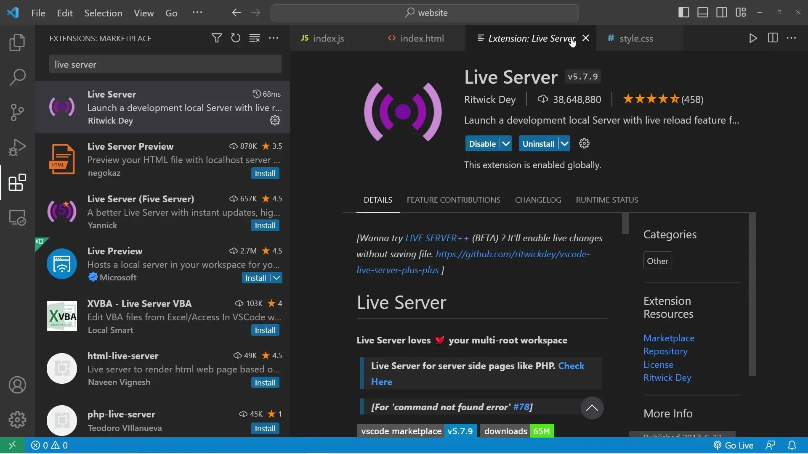Open remote window indicator in status bar
The height and width of the screenshot is (454, 808).
click(x=12, y=445)
